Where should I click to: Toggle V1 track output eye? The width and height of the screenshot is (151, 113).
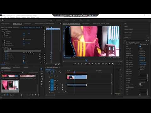[x=58, y=80]
